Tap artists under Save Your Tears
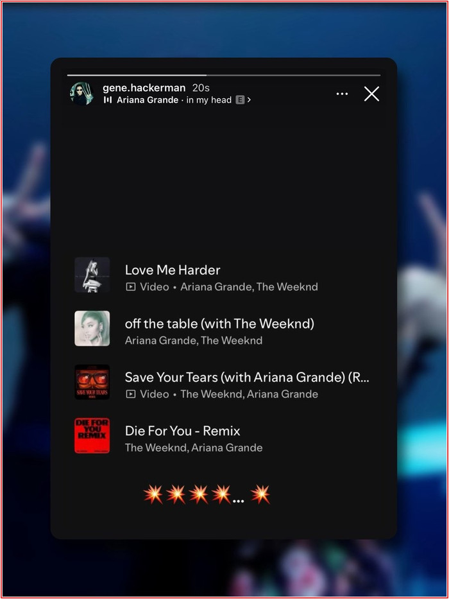The image size is (449, 599). (249, 394)
